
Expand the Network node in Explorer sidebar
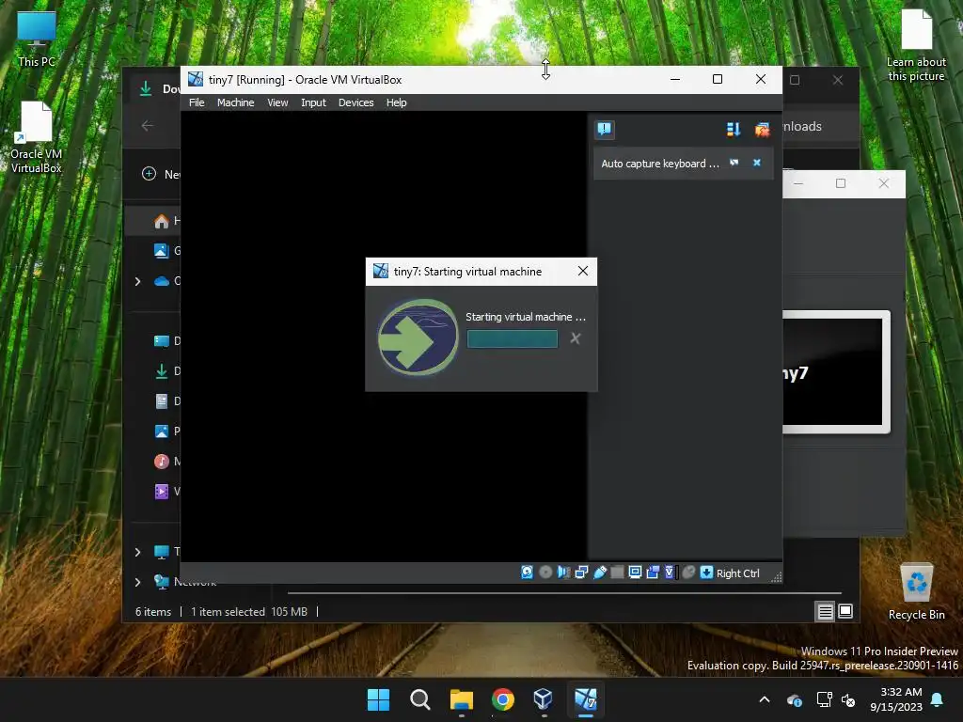coord(137,582)
